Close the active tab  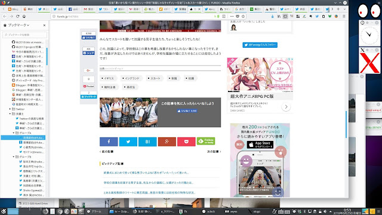pyautogui.click(x=199, y=9)
